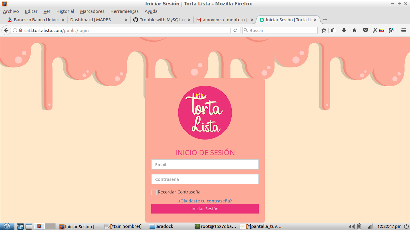Select the second workspace in pager
Screen dimensions: 410x230
pyautogui.click(x=50, y=226)
